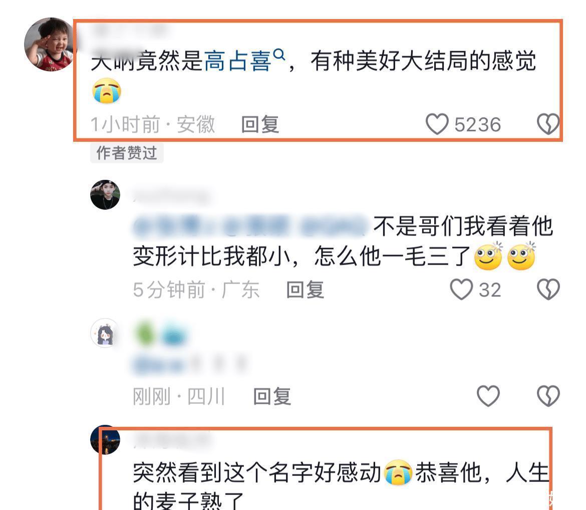Reply to the Sichuan comment
The width and height of the screenshot is (586, 510).
(x=272, y=396)
